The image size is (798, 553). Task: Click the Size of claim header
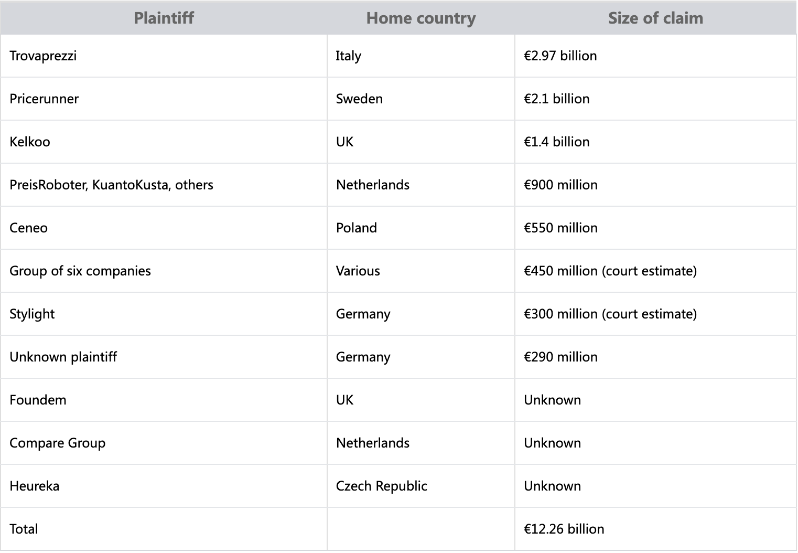coord(655,18)
